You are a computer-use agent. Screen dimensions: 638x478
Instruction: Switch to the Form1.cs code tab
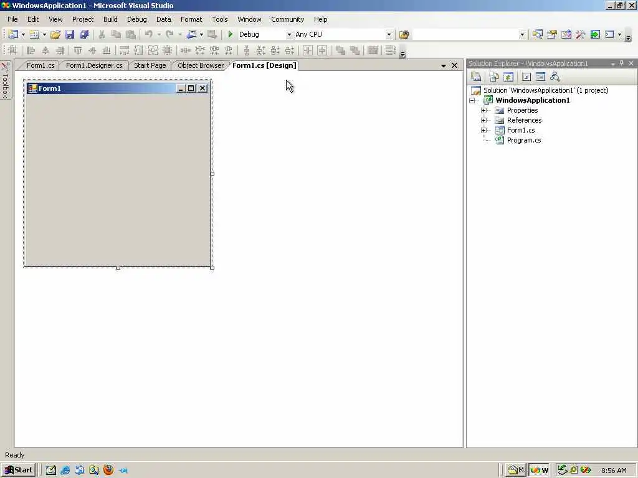point(40,65)
